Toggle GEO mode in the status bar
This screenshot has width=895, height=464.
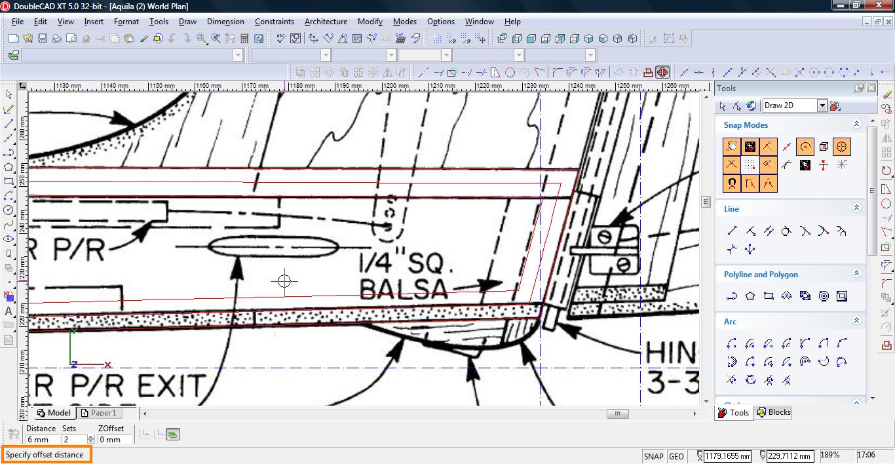(x=676, y=456)
